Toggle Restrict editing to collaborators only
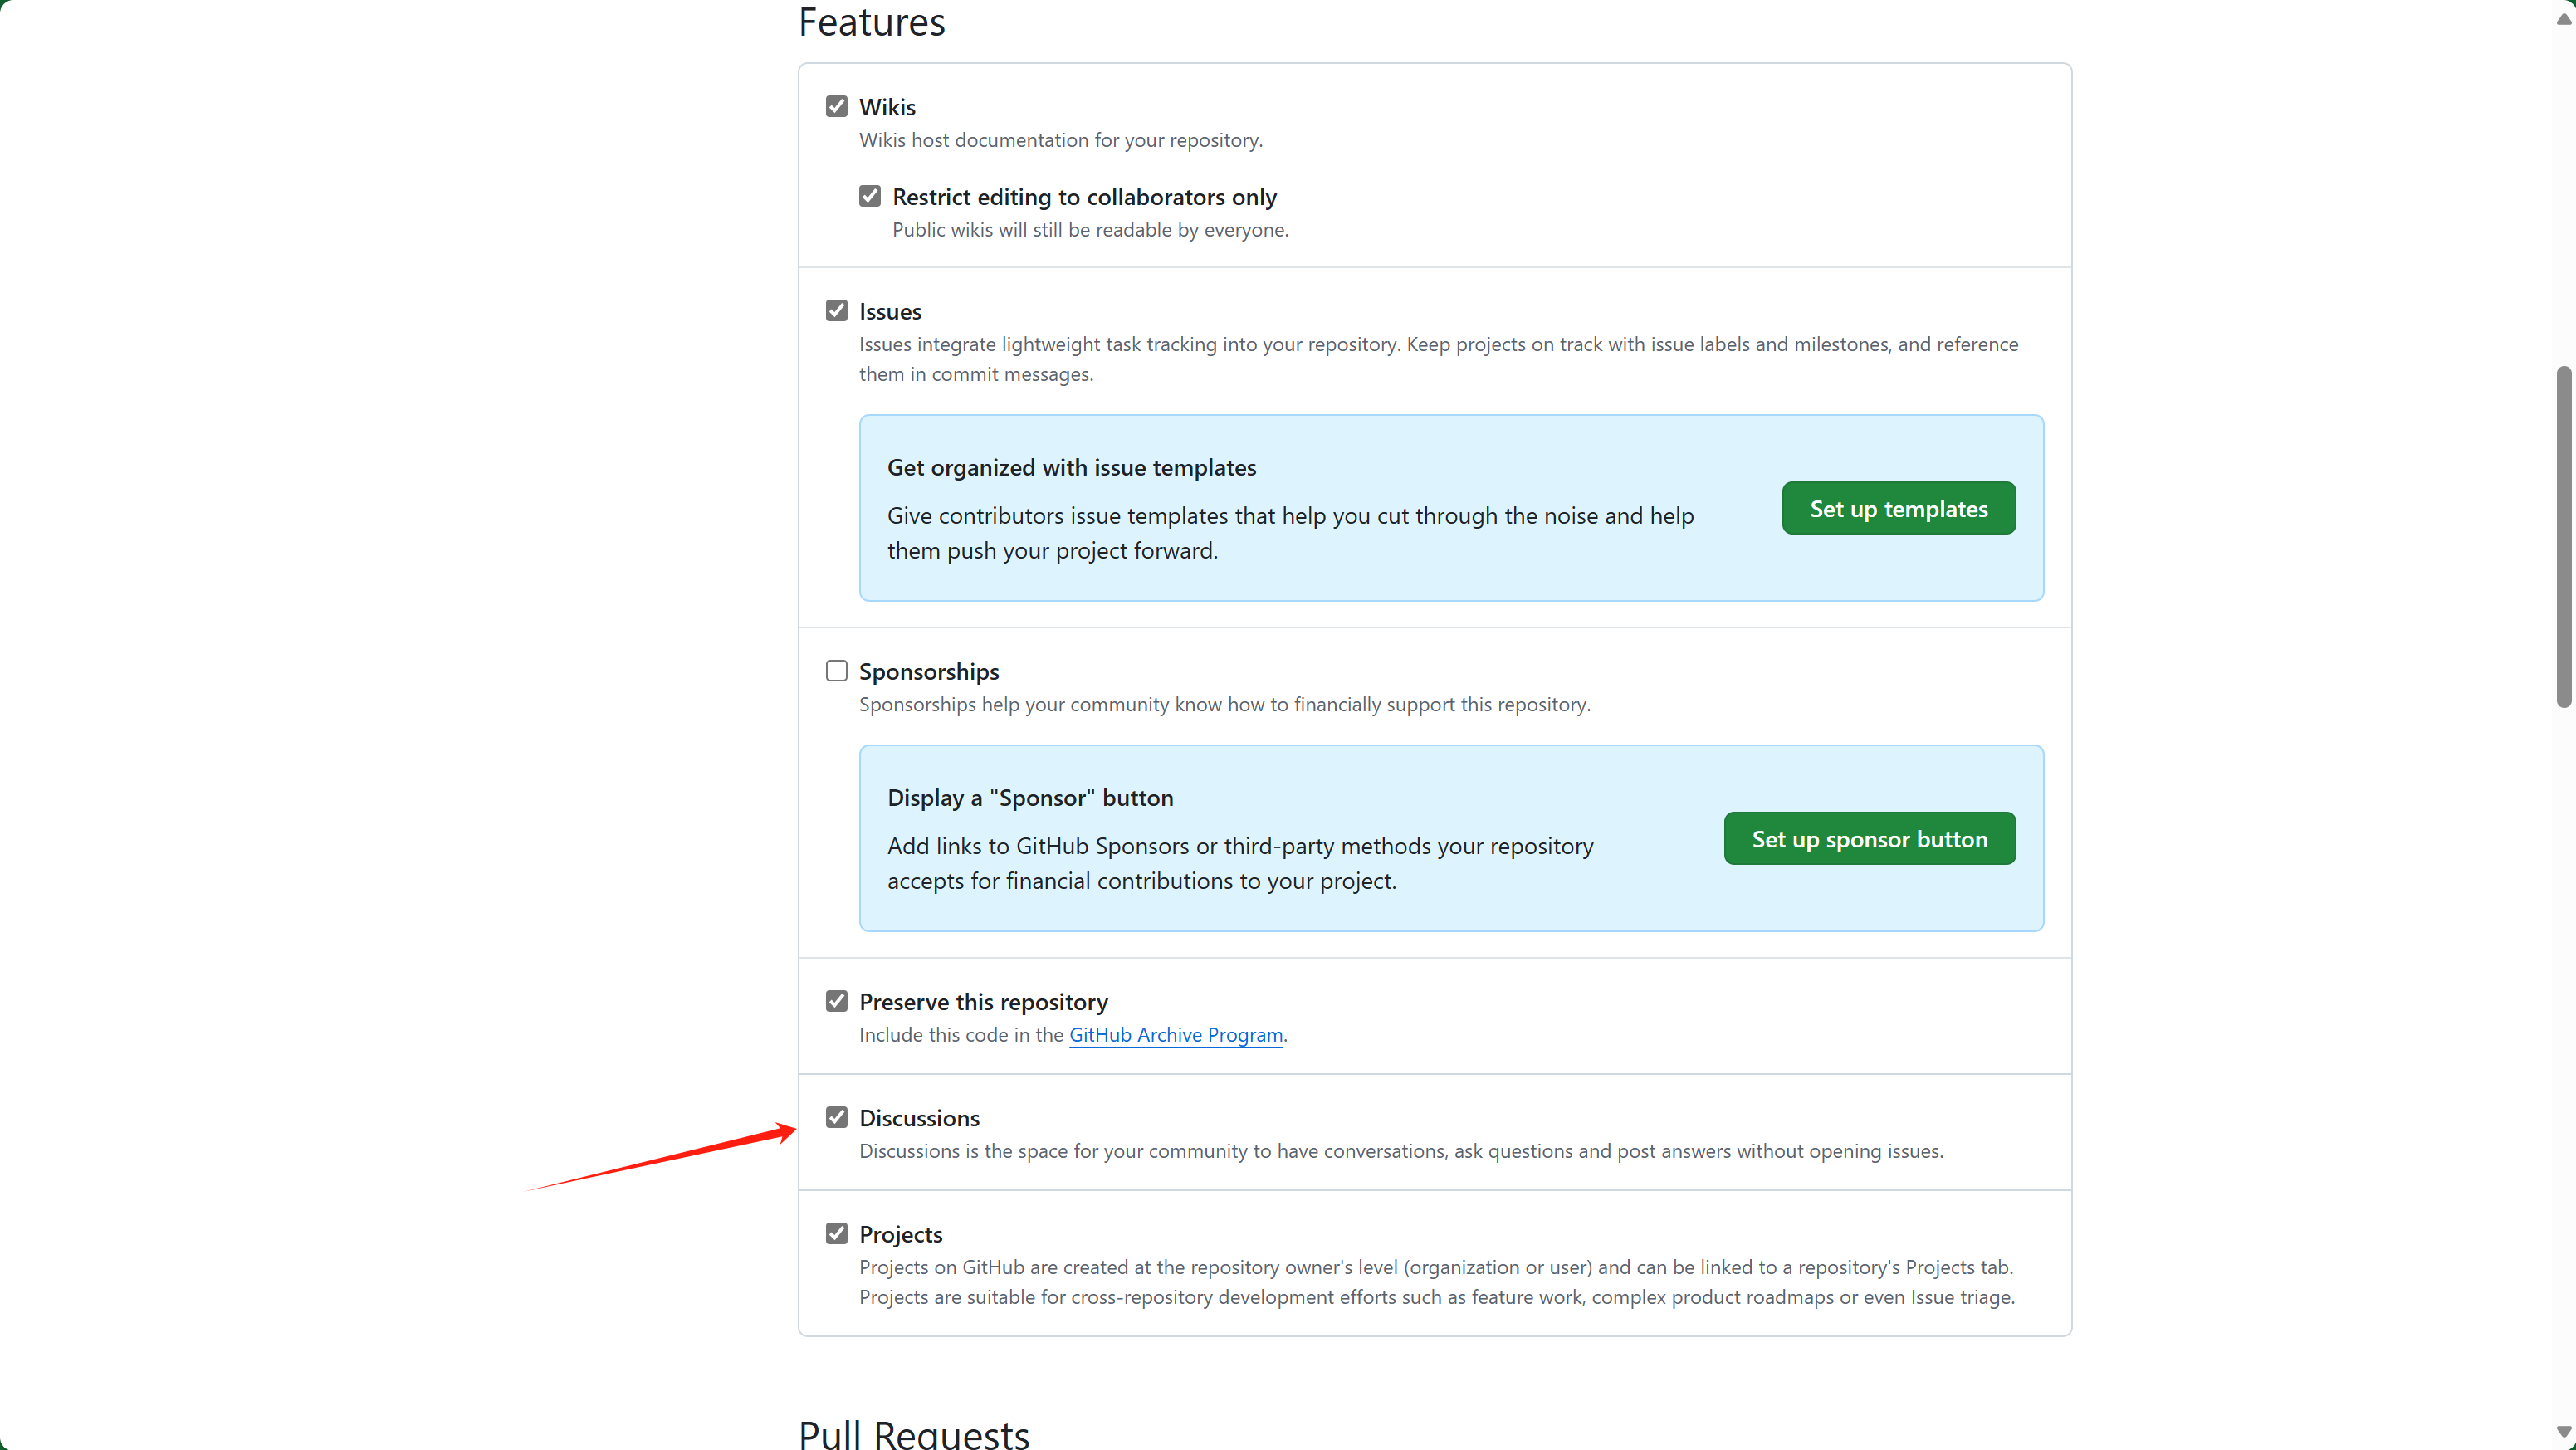Screen dimensions: 2576x1450 pos(870,196)
